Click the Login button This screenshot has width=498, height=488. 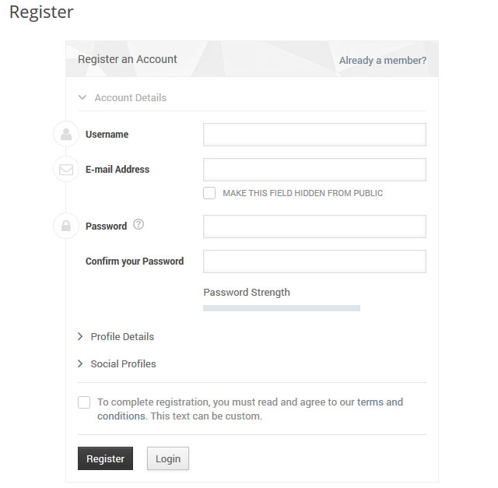pos(168,458)
